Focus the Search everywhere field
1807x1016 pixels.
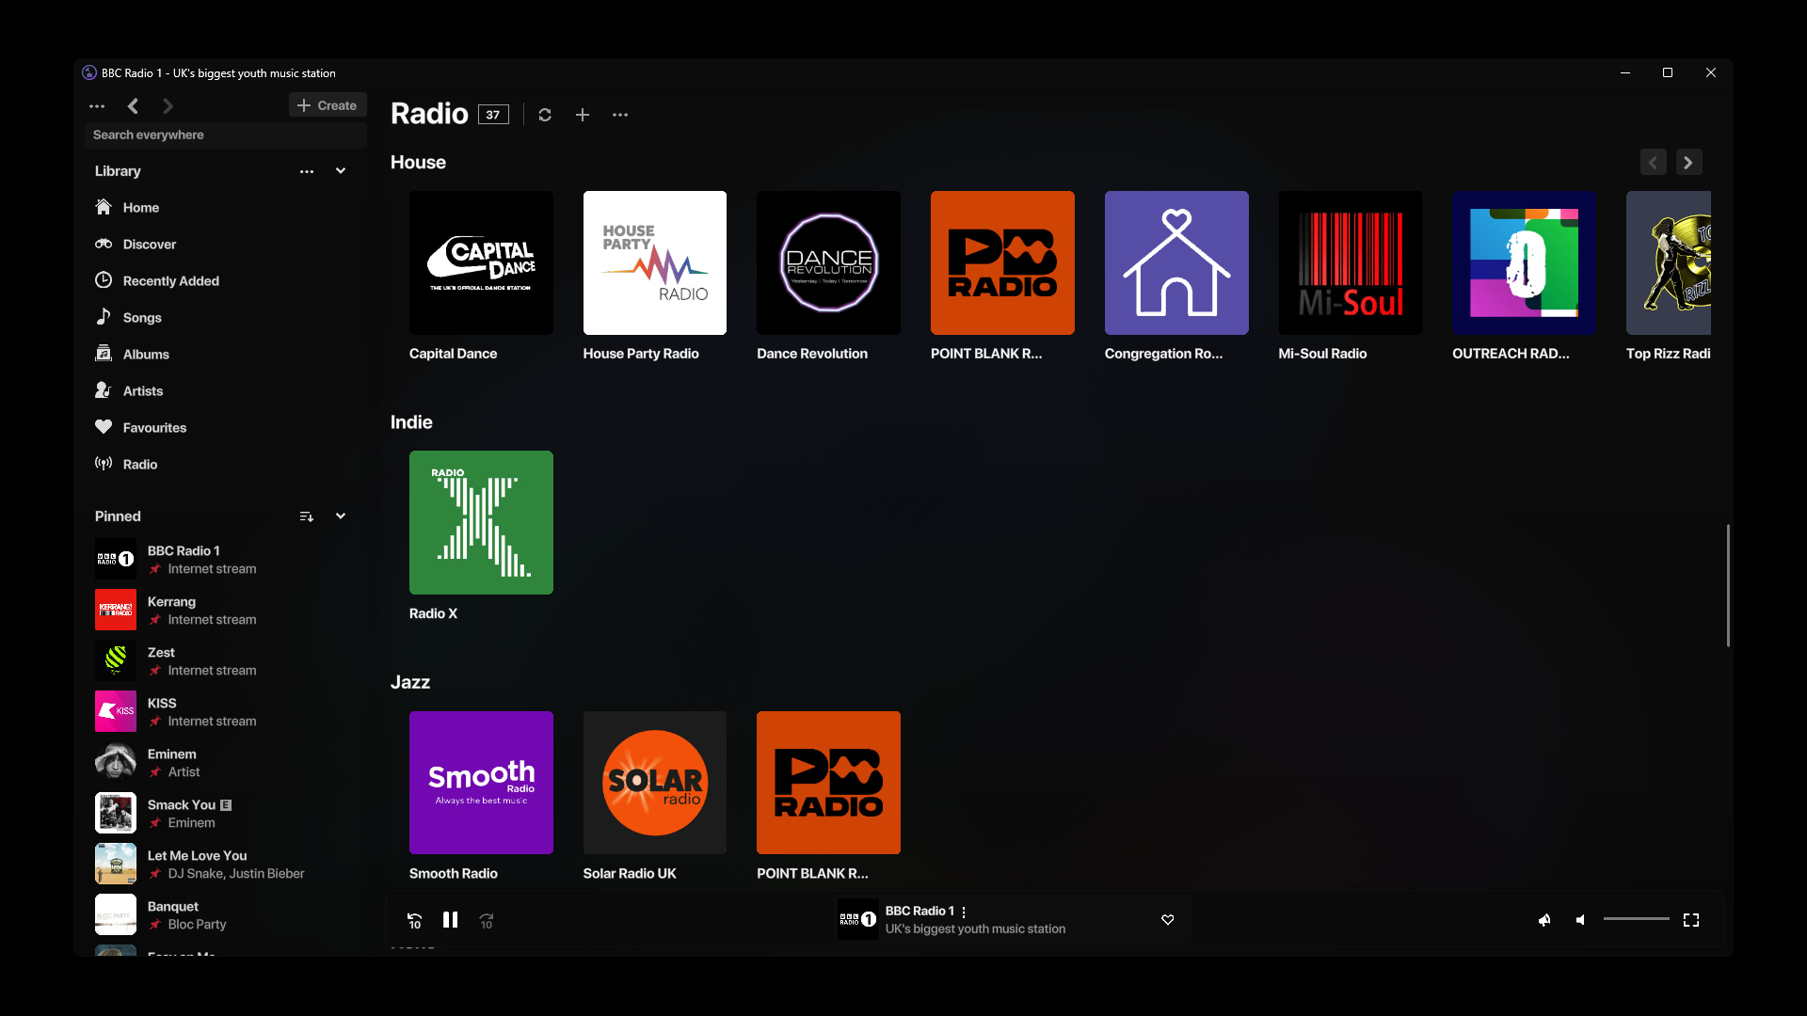(x=226, y=135)
